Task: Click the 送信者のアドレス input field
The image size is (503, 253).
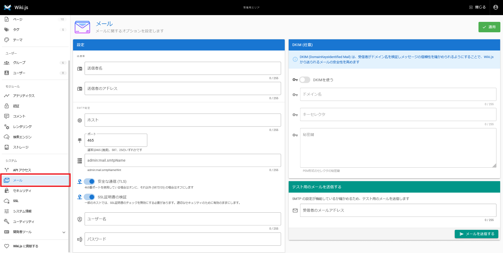Action: 183,88
